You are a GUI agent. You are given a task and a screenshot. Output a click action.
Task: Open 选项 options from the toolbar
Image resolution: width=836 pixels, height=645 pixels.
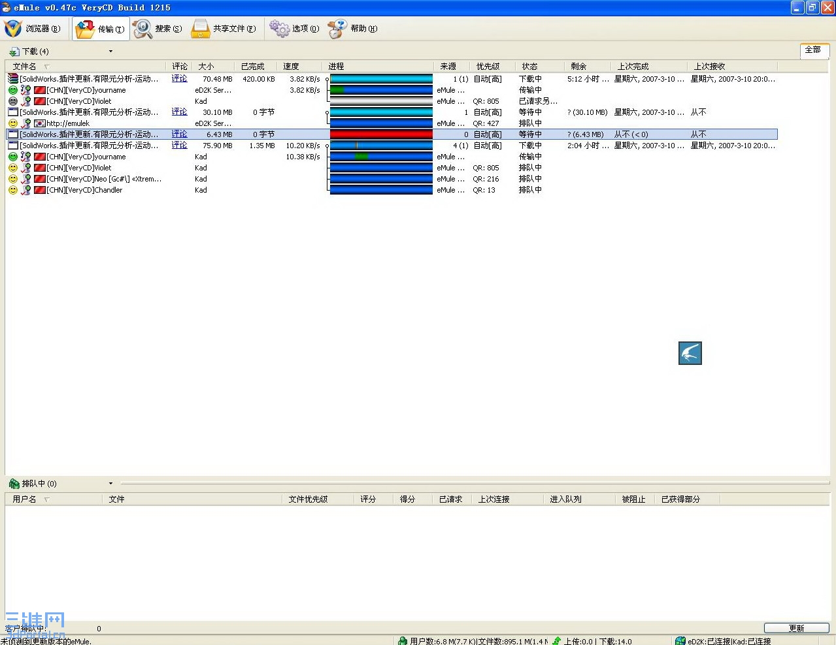(x=294, y=29)
